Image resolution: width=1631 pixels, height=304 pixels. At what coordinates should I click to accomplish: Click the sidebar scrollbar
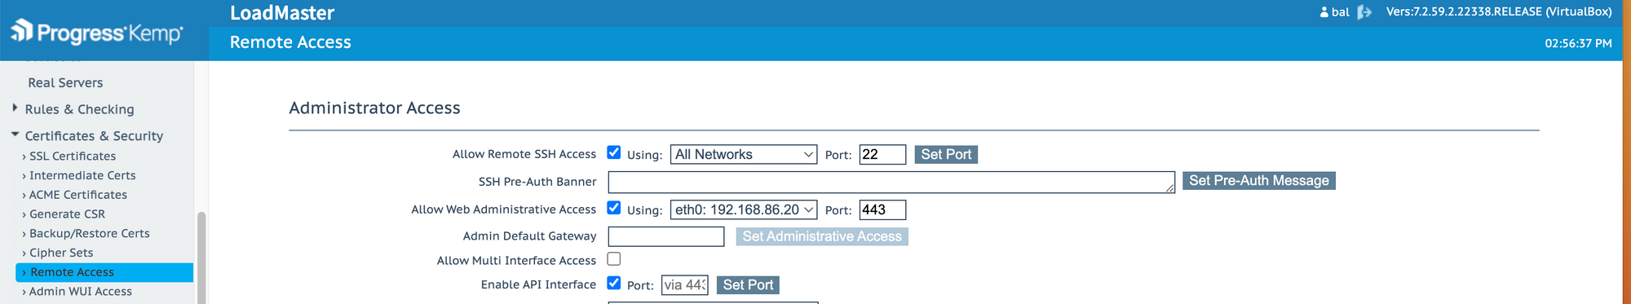coord(201,257)
